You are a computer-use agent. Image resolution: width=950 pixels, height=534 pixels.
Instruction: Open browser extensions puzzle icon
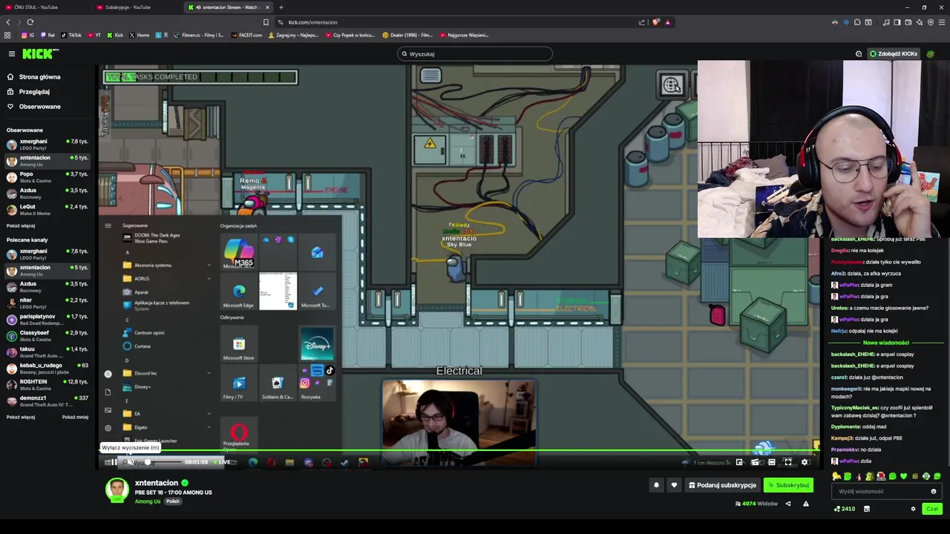point(857,22)
